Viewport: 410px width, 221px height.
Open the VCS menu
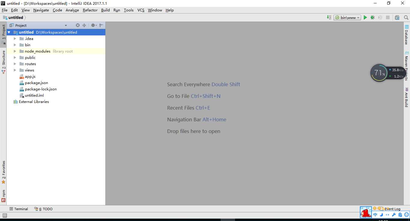[x=141, y=10]
